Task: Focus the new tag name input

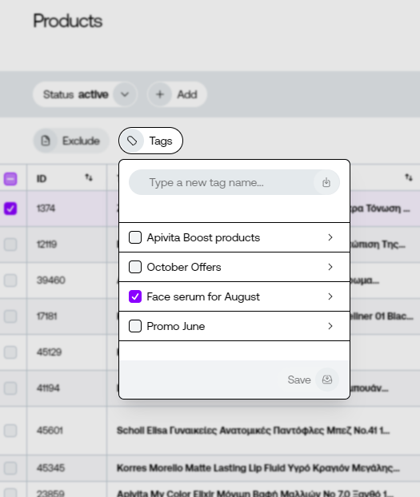Action: click(x=222, y=182)
